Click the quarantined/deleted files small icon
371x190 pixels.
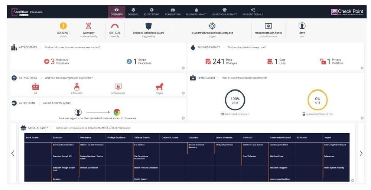coord(304,114)
